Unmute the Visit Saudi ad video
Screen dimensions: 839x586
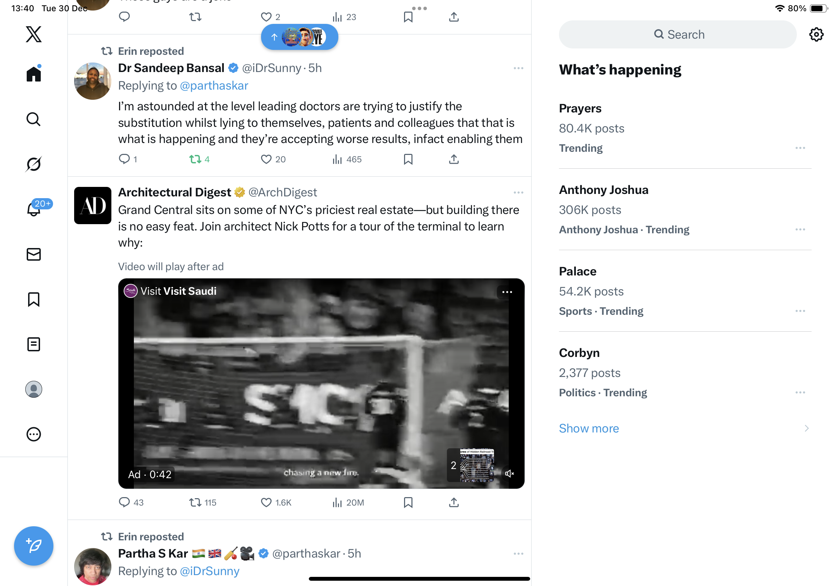pyautogui.click(x=509, y=474)
